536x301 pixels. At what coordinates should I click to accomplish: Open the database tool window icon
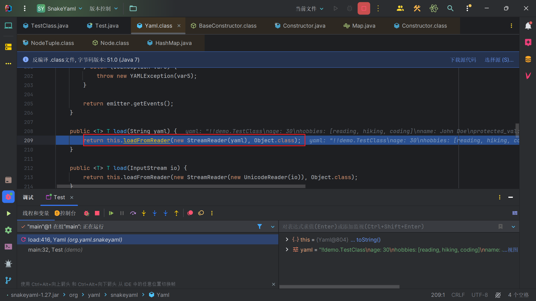(x=528, y=59)
